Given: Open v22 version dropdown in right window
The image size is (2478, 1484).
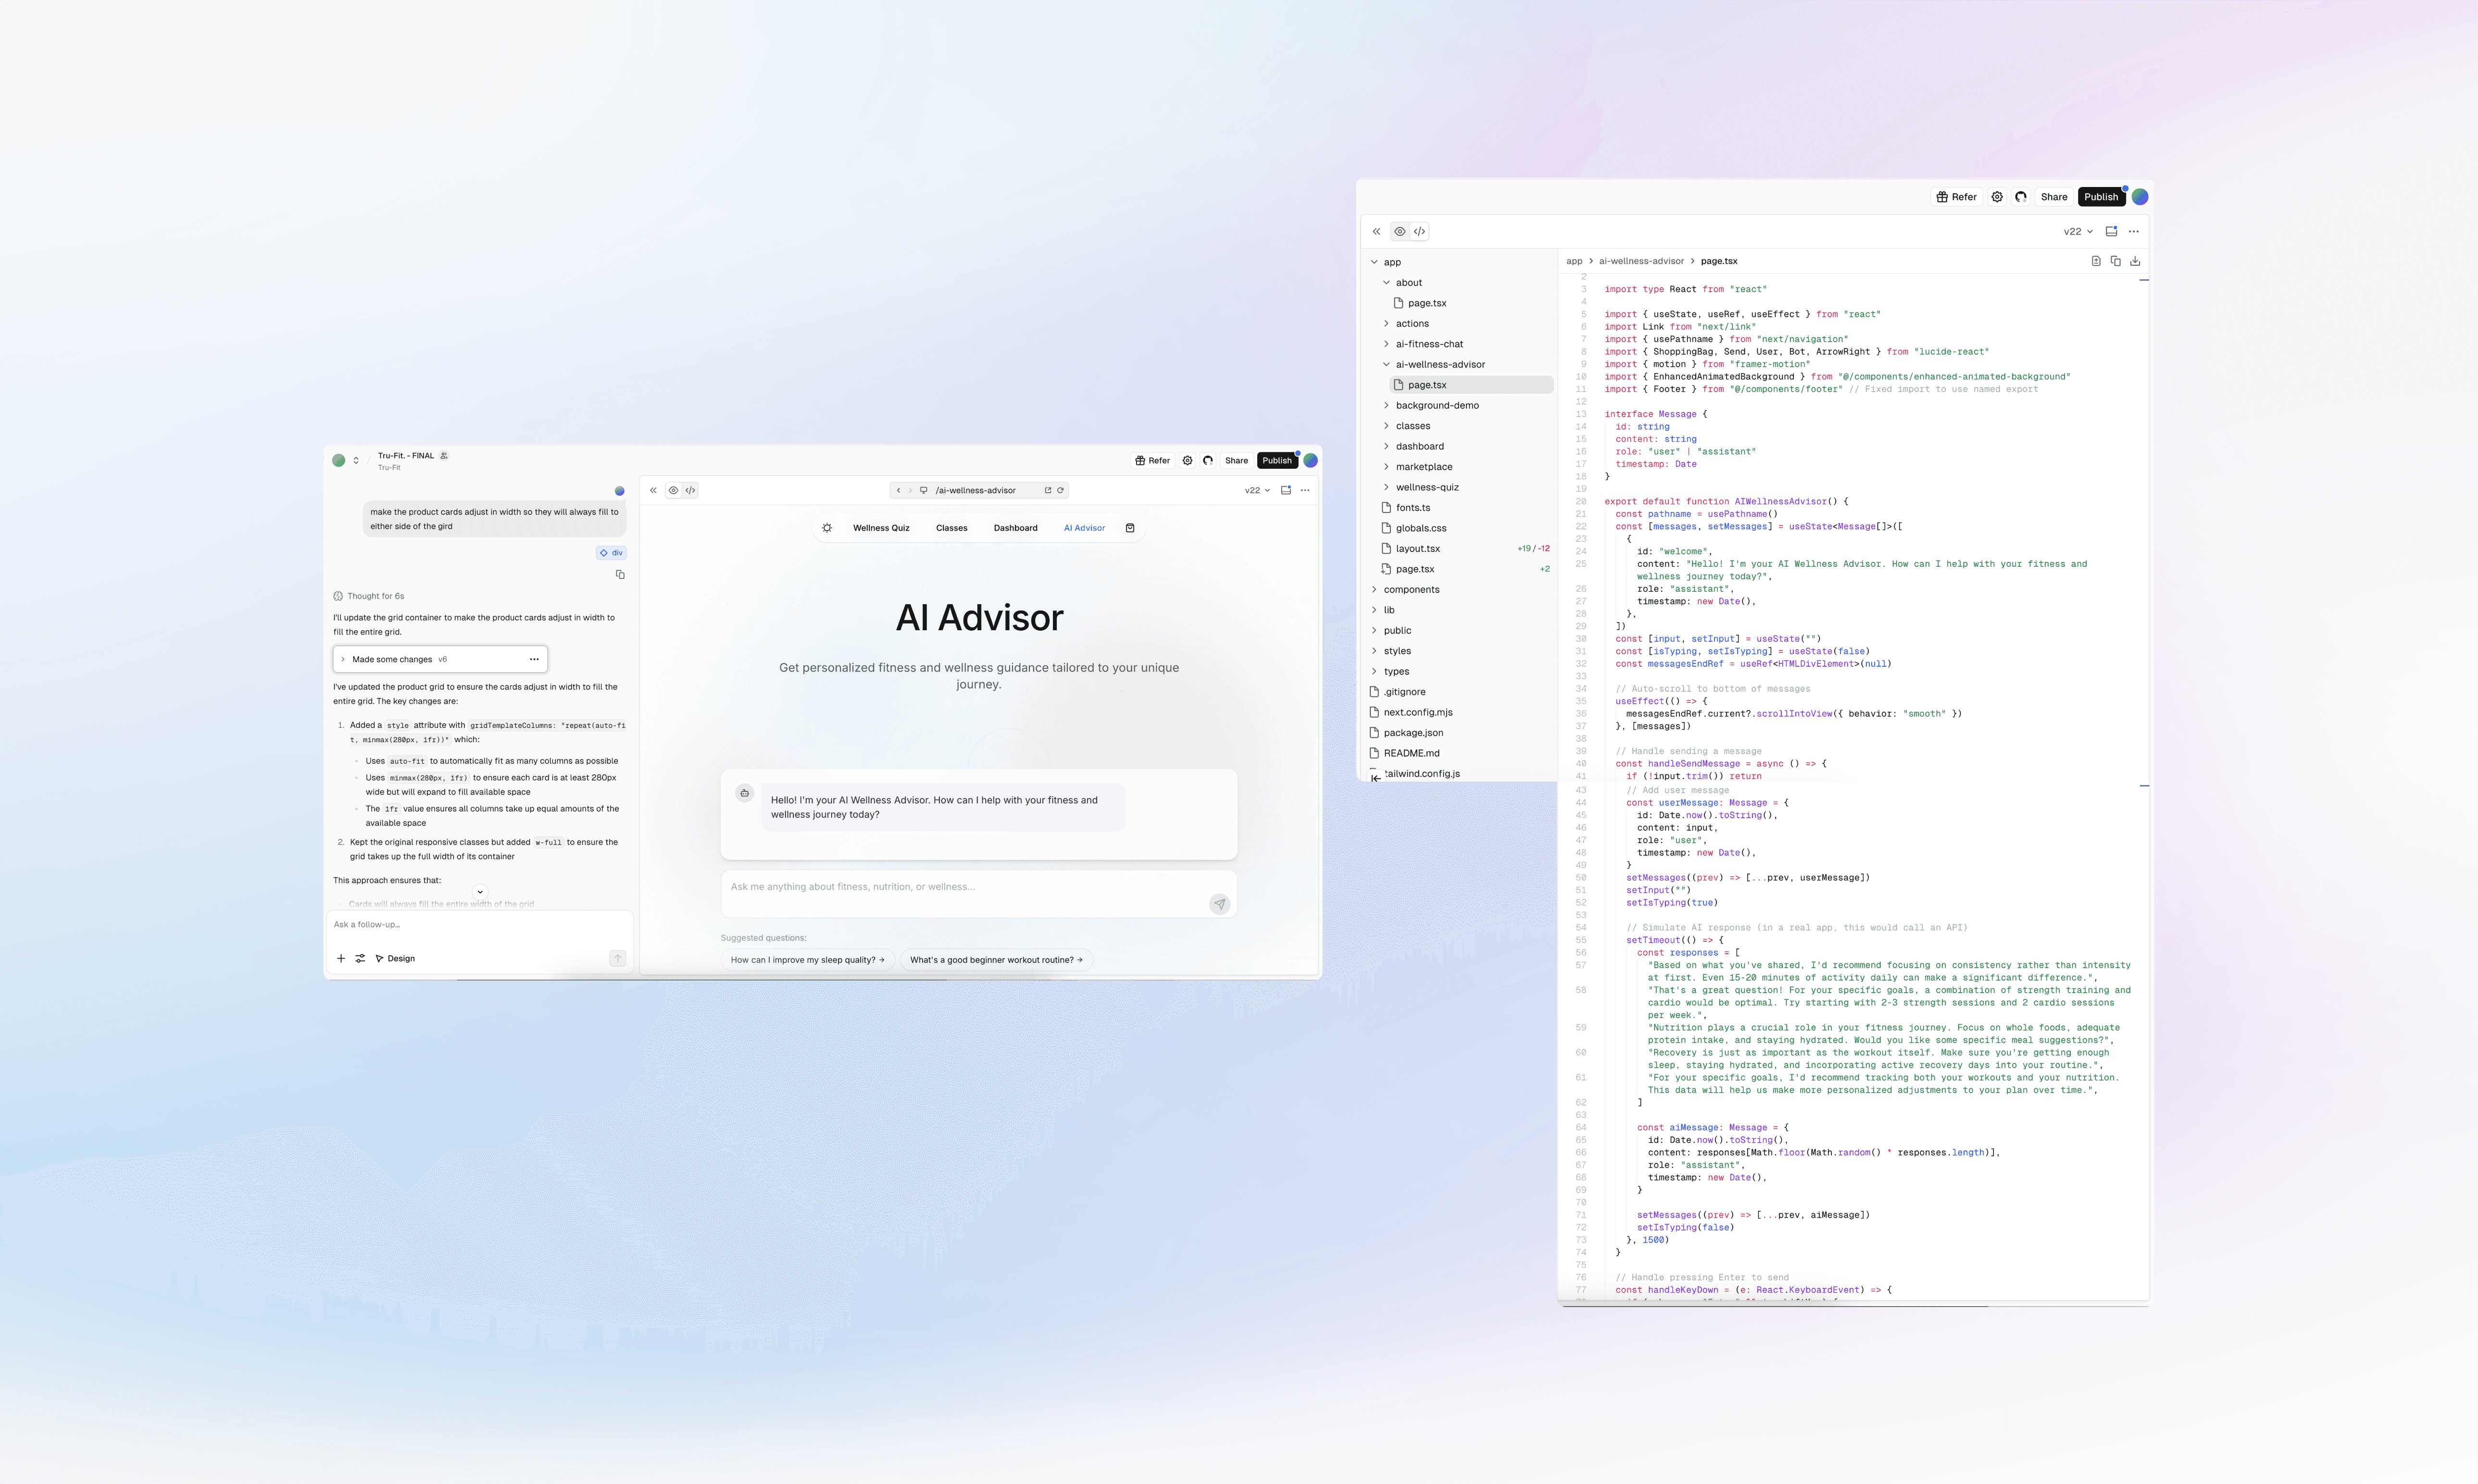Looking at the screenshot, I should point(2078,231).
